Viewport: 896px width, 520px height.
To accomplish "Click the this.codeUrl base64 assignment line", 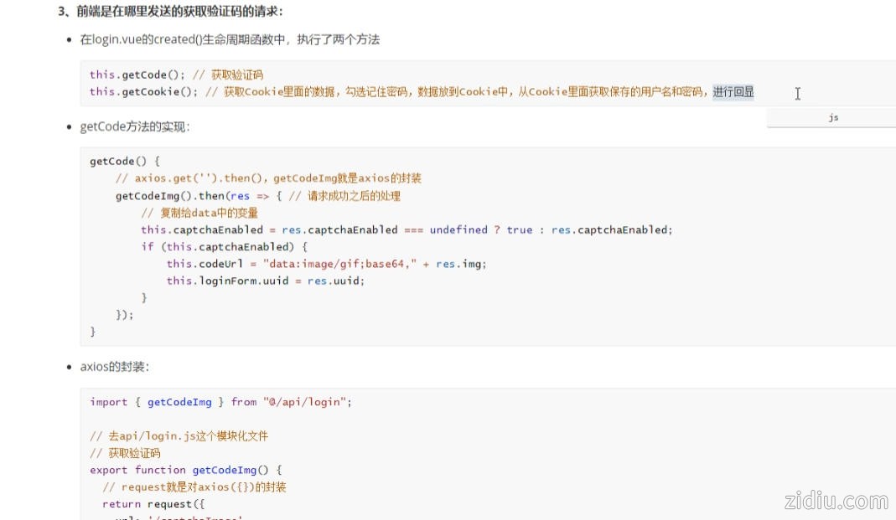I will (326, 264).
